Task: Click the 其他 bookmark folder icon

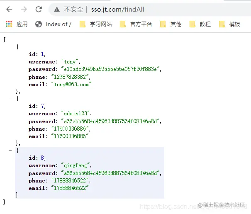Action: click(x=163, y=24)
